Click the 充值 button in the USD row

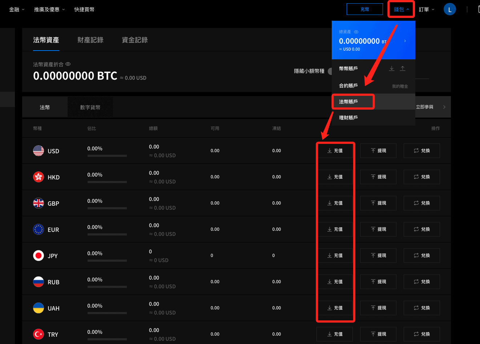(x=335, y=150)
